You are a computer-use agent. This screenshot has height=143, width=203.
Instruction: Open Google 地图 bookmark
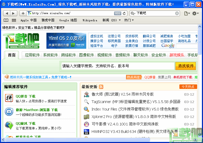click(68, 20)
